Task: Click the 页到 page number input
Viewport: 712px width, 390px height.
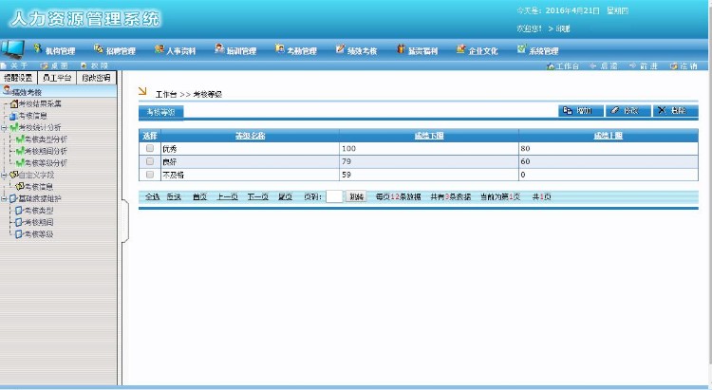Action: pos(334,196)
